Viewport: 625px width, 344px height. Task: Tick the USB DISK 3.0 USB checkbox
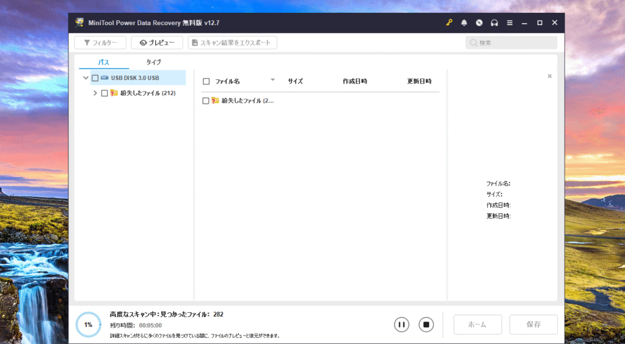pyautogui.click(x=95, y=78)
